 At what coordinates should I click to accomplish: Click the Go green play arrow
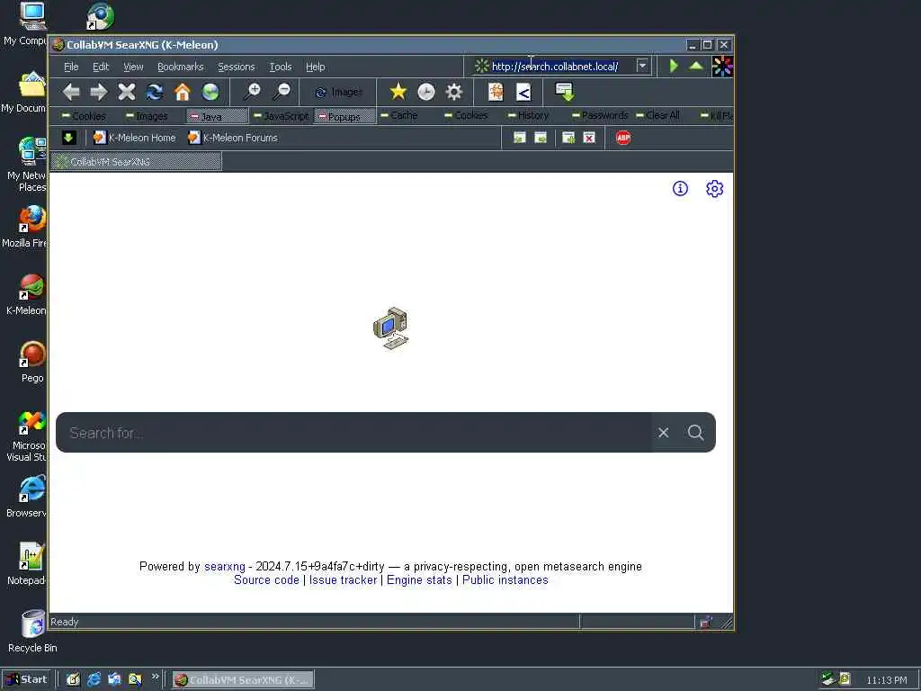pyautogui.click(x=674, y=66)
